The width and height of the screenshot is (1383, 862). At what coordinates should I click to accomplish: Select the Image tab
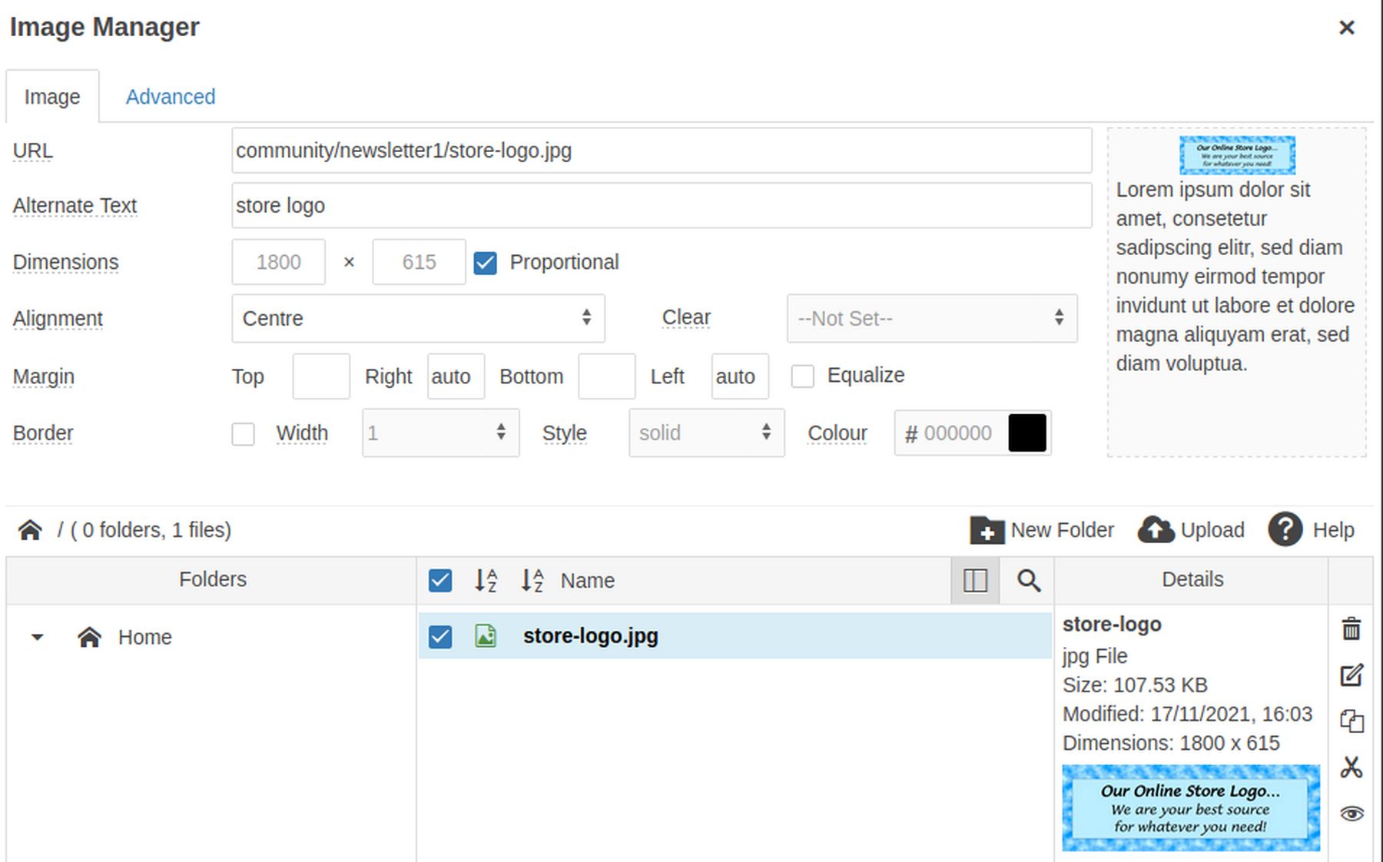pos(52,97)
